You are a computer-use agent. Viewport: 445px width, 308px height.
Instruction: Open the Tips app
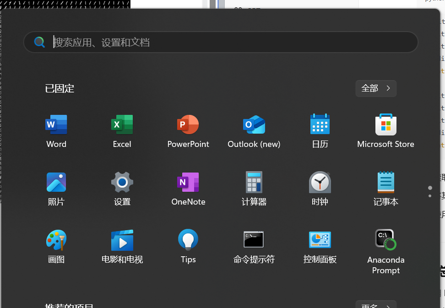point(188,247)
